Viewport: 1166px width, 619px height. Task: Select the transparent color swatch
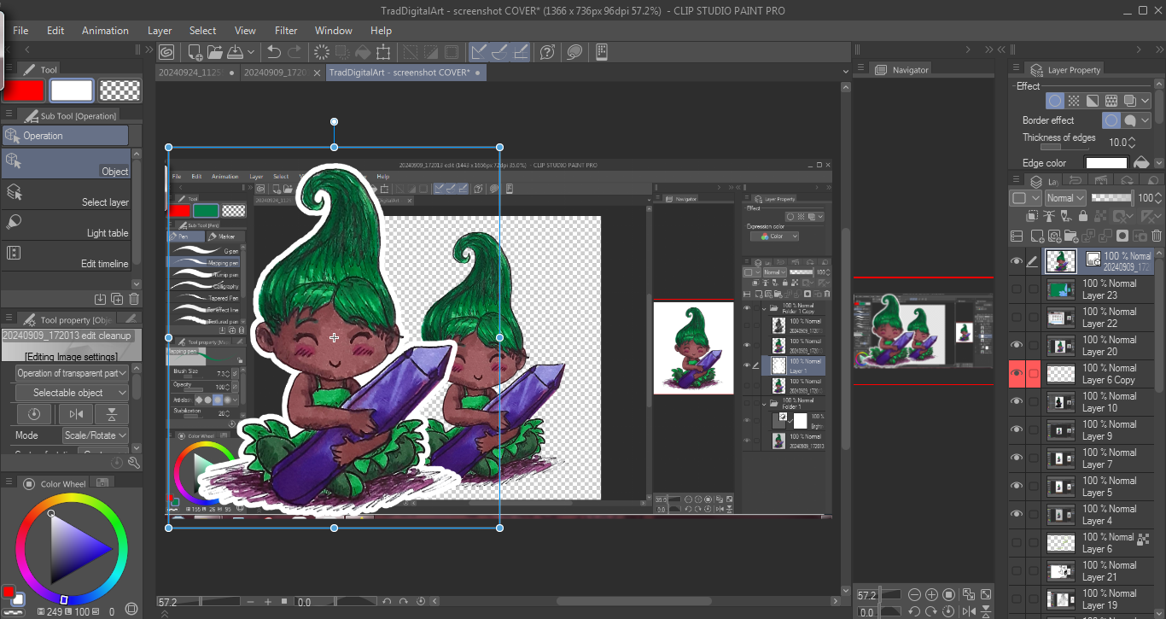tap(120, 91)
